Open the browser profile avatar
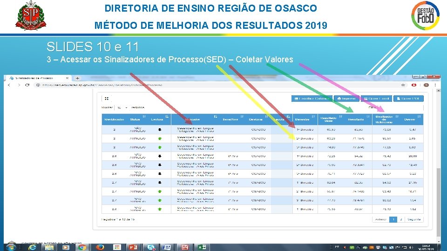The height and width of the screenshot is (251, 447). coord(426,85)
